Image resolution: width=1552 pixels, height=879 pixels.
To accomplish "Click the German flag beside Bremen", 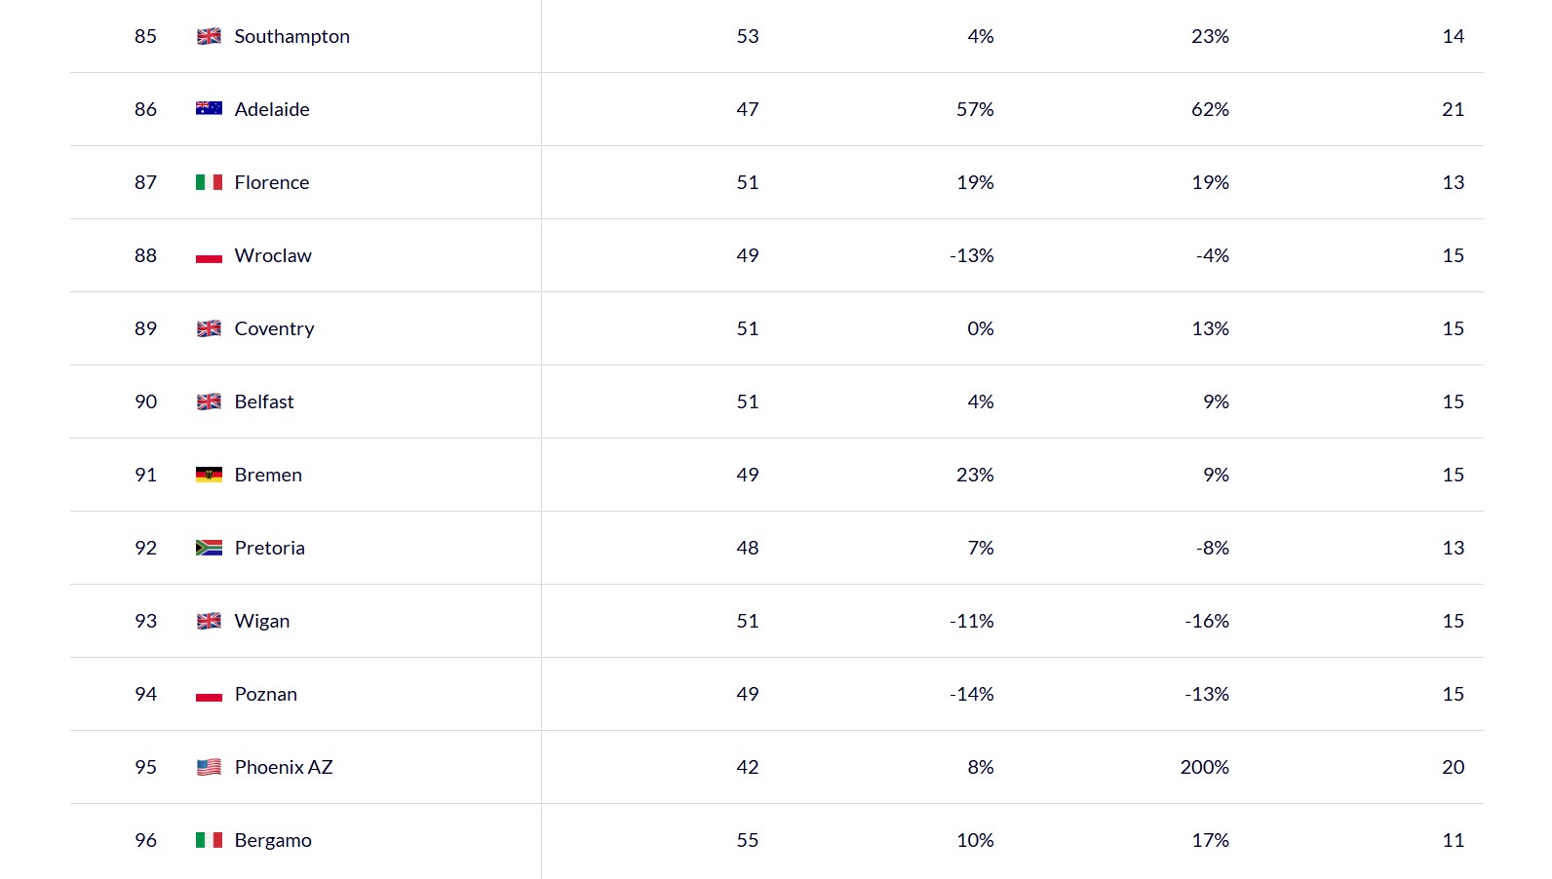I will pyautogui.click(x=209, y=475).
